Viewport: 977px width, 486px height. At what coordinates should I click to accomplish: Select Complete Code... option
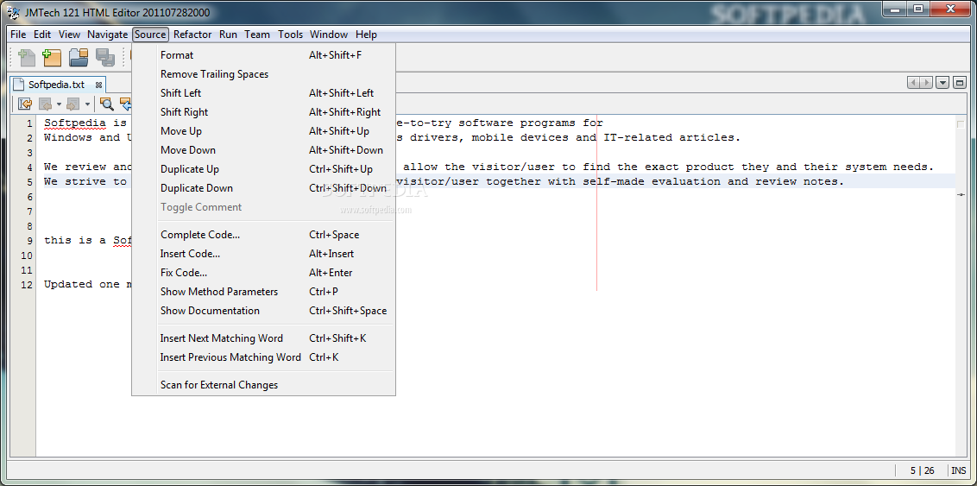click(263, 235)
